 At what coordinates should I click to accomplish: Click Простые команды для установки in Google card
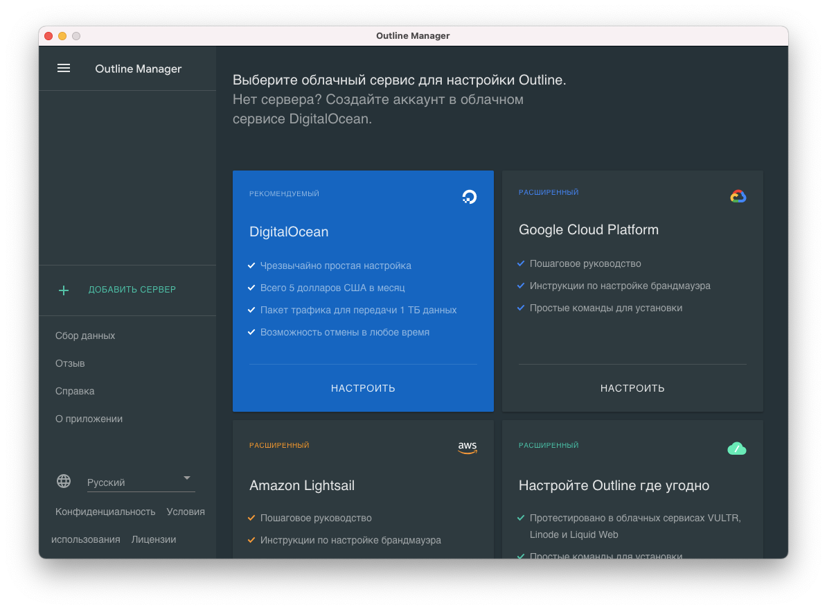pos(606,308)
